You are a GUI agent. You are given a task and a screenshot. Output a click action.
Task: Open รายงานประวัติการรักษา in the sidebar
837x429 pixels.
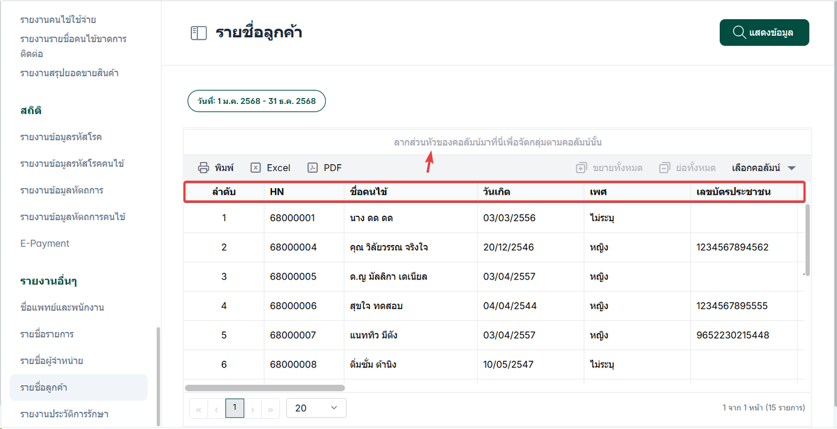(x=64, y=413)
